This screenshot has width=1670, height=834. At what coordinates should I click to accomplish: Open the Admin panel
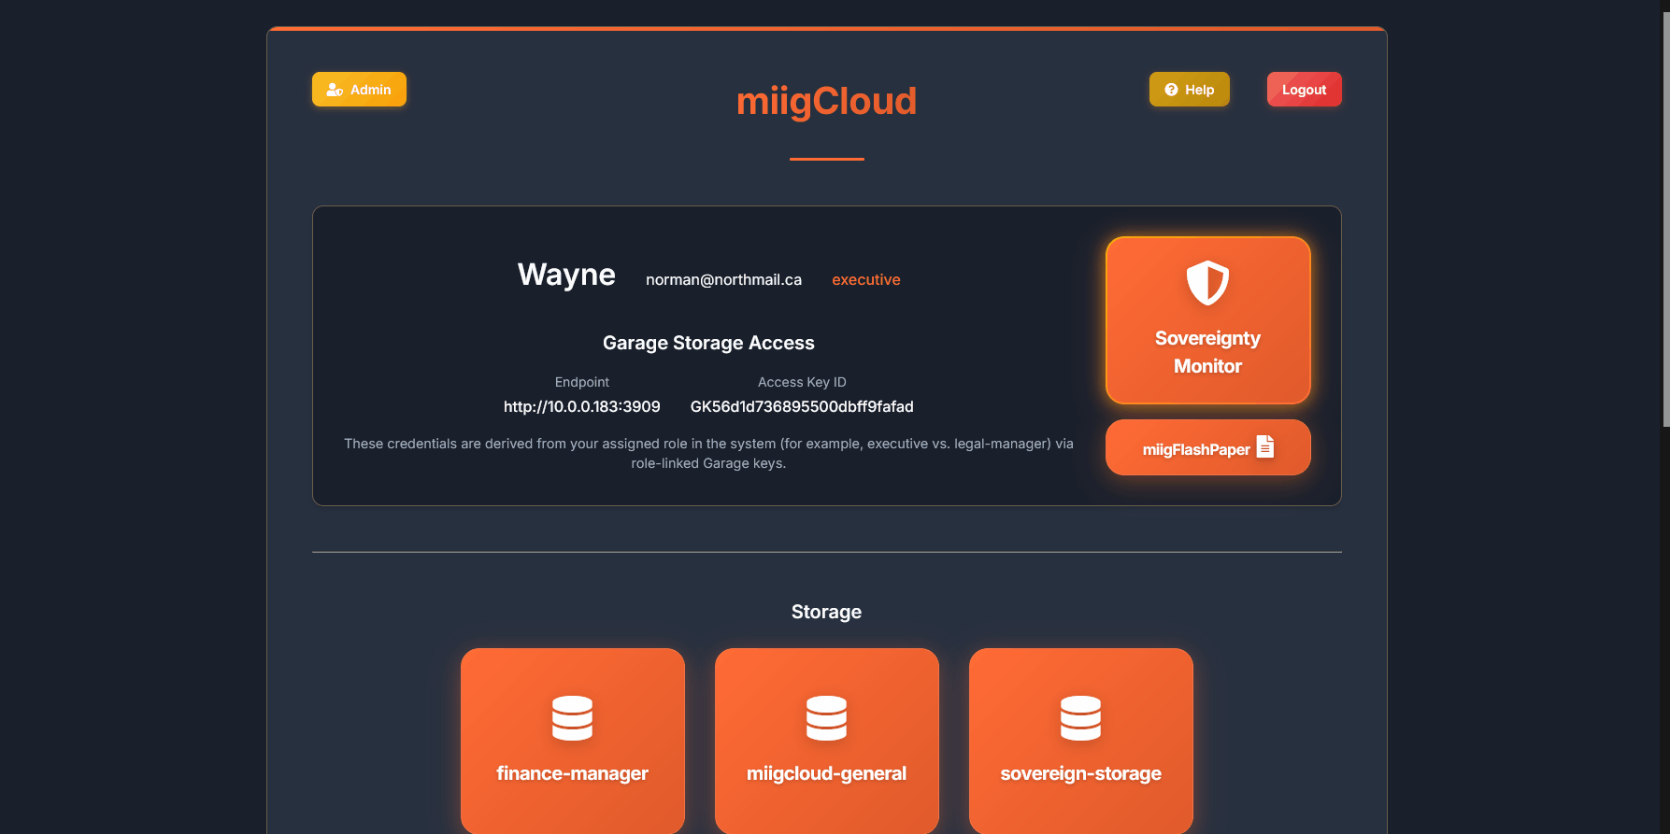359,90
